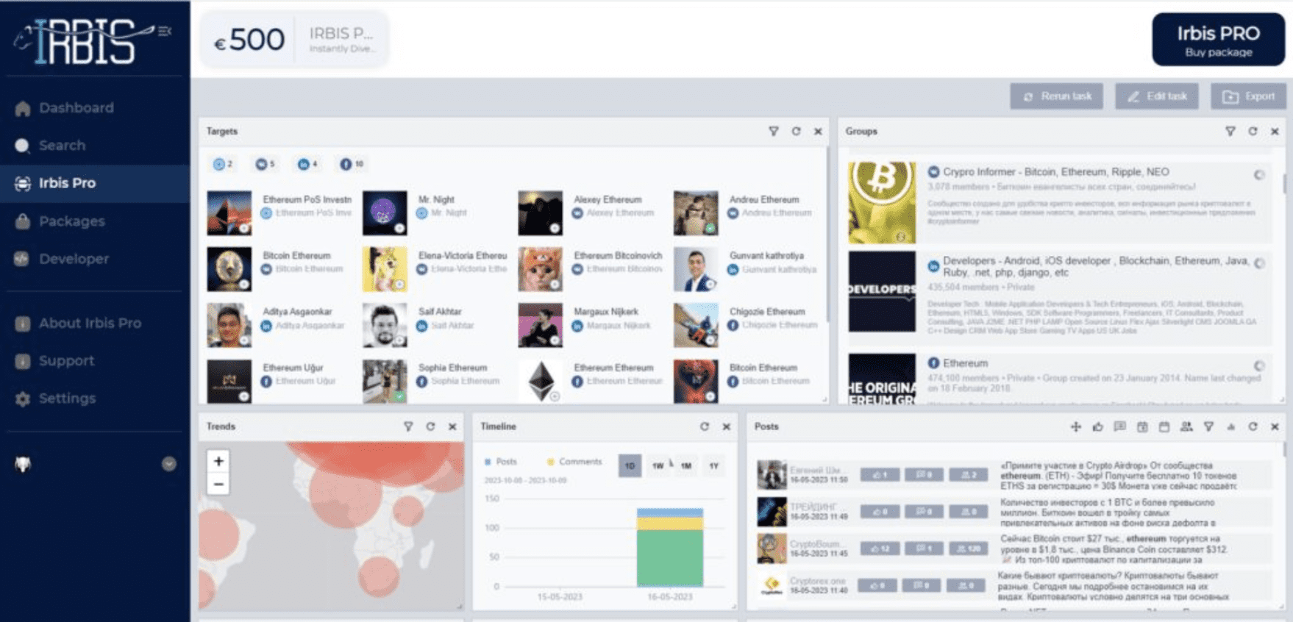
Task: Zoom out on the Trends map
Action: click(218, 484)
